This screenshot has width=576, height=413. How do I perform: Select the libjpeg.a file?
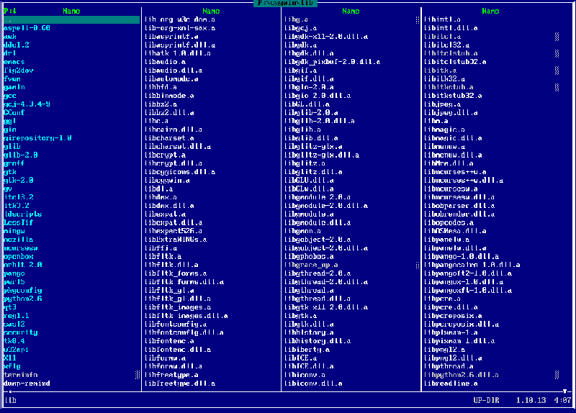(x=444, y=104)
